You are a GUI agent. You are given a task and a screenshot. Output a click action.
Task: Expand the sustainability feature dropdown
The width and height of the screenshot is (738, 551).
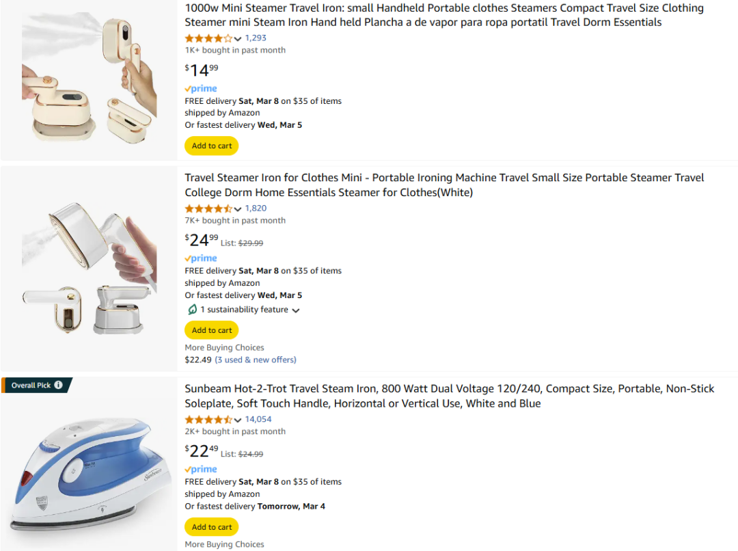tap(296, 310)
